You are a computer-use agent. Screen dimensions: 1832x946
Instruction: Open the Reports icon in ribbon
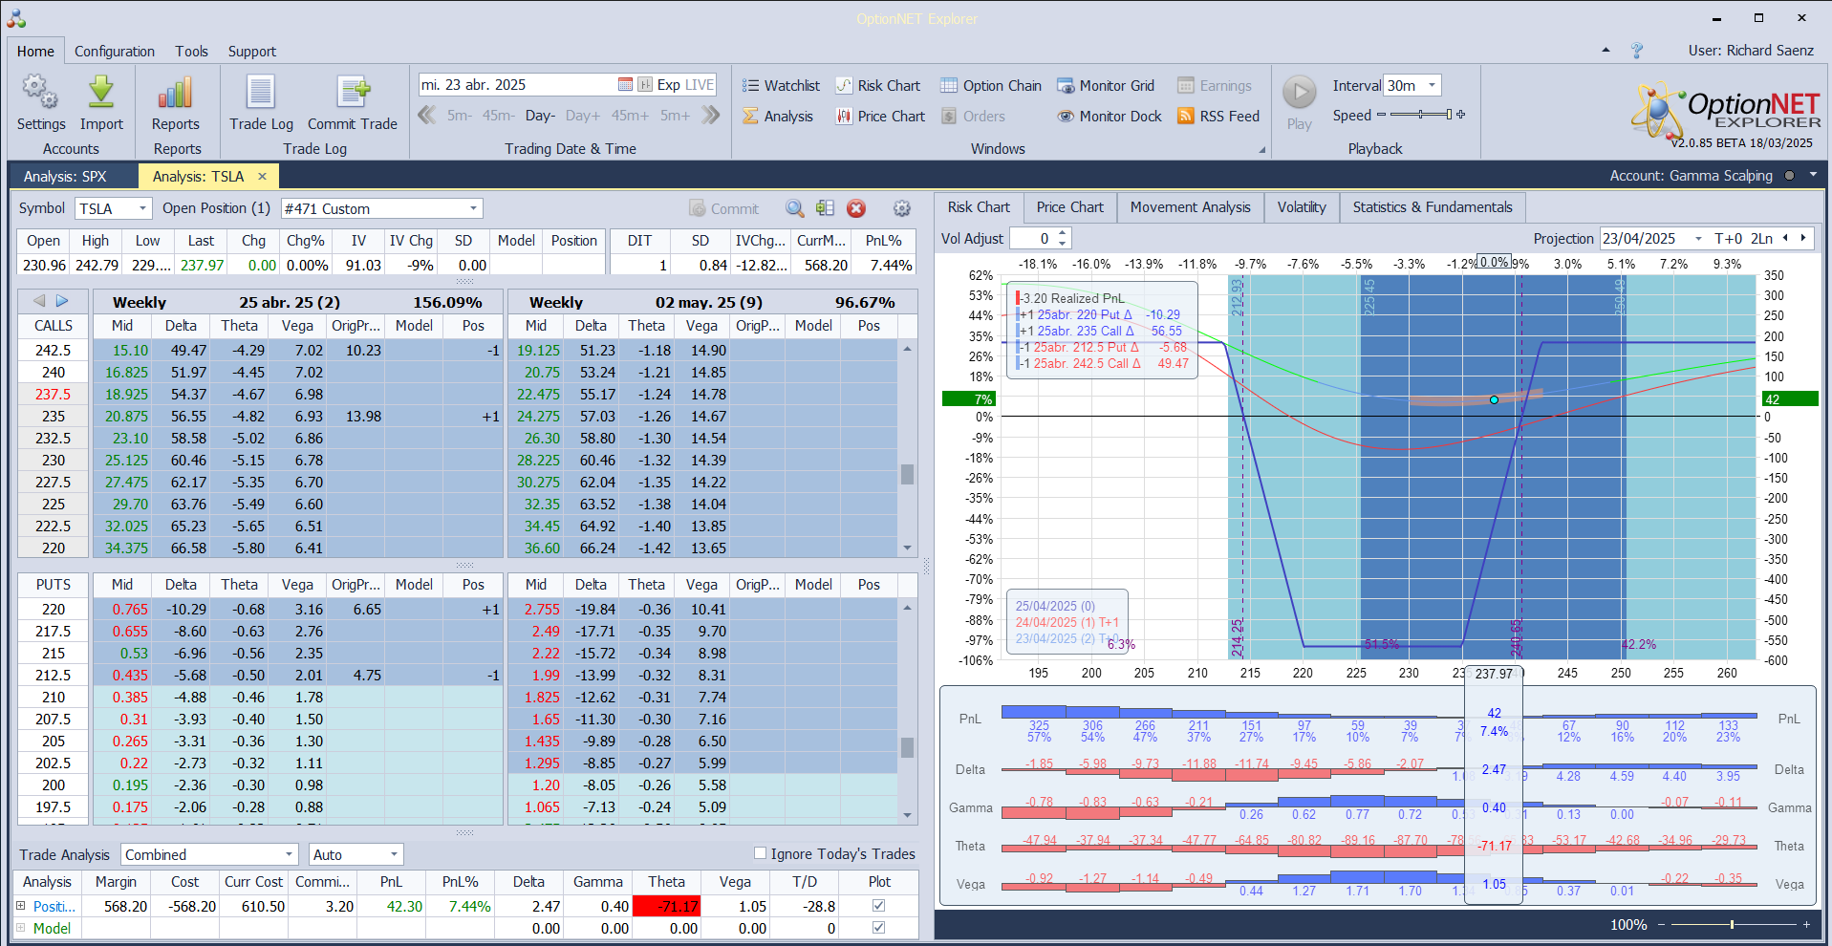176,93
